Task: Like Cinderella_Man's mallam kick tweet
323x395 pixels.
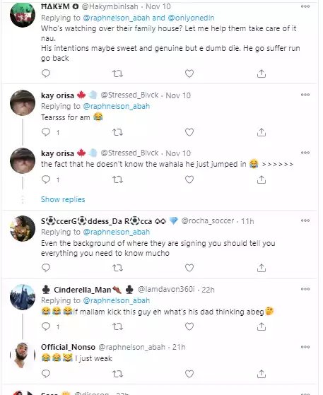Action: [x=189, y=326]
